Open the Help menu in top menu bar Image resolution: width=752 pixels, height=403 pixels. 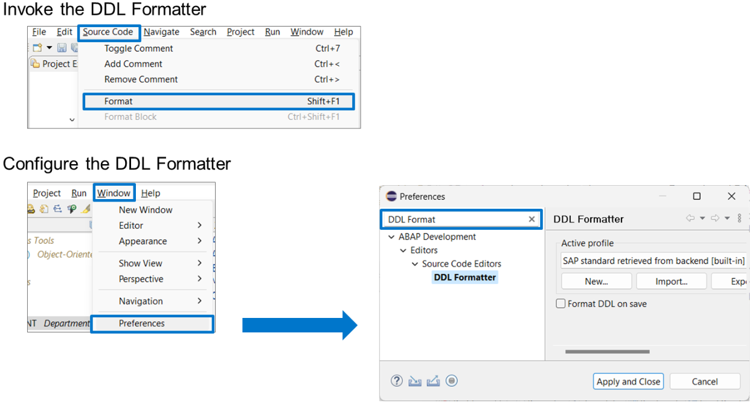click(x=343, y=32)
